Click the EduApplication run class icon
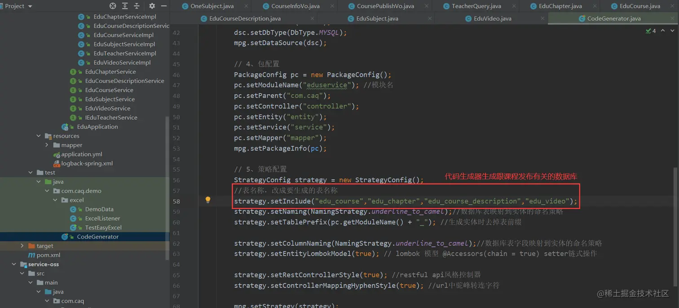 click(66, 127)
